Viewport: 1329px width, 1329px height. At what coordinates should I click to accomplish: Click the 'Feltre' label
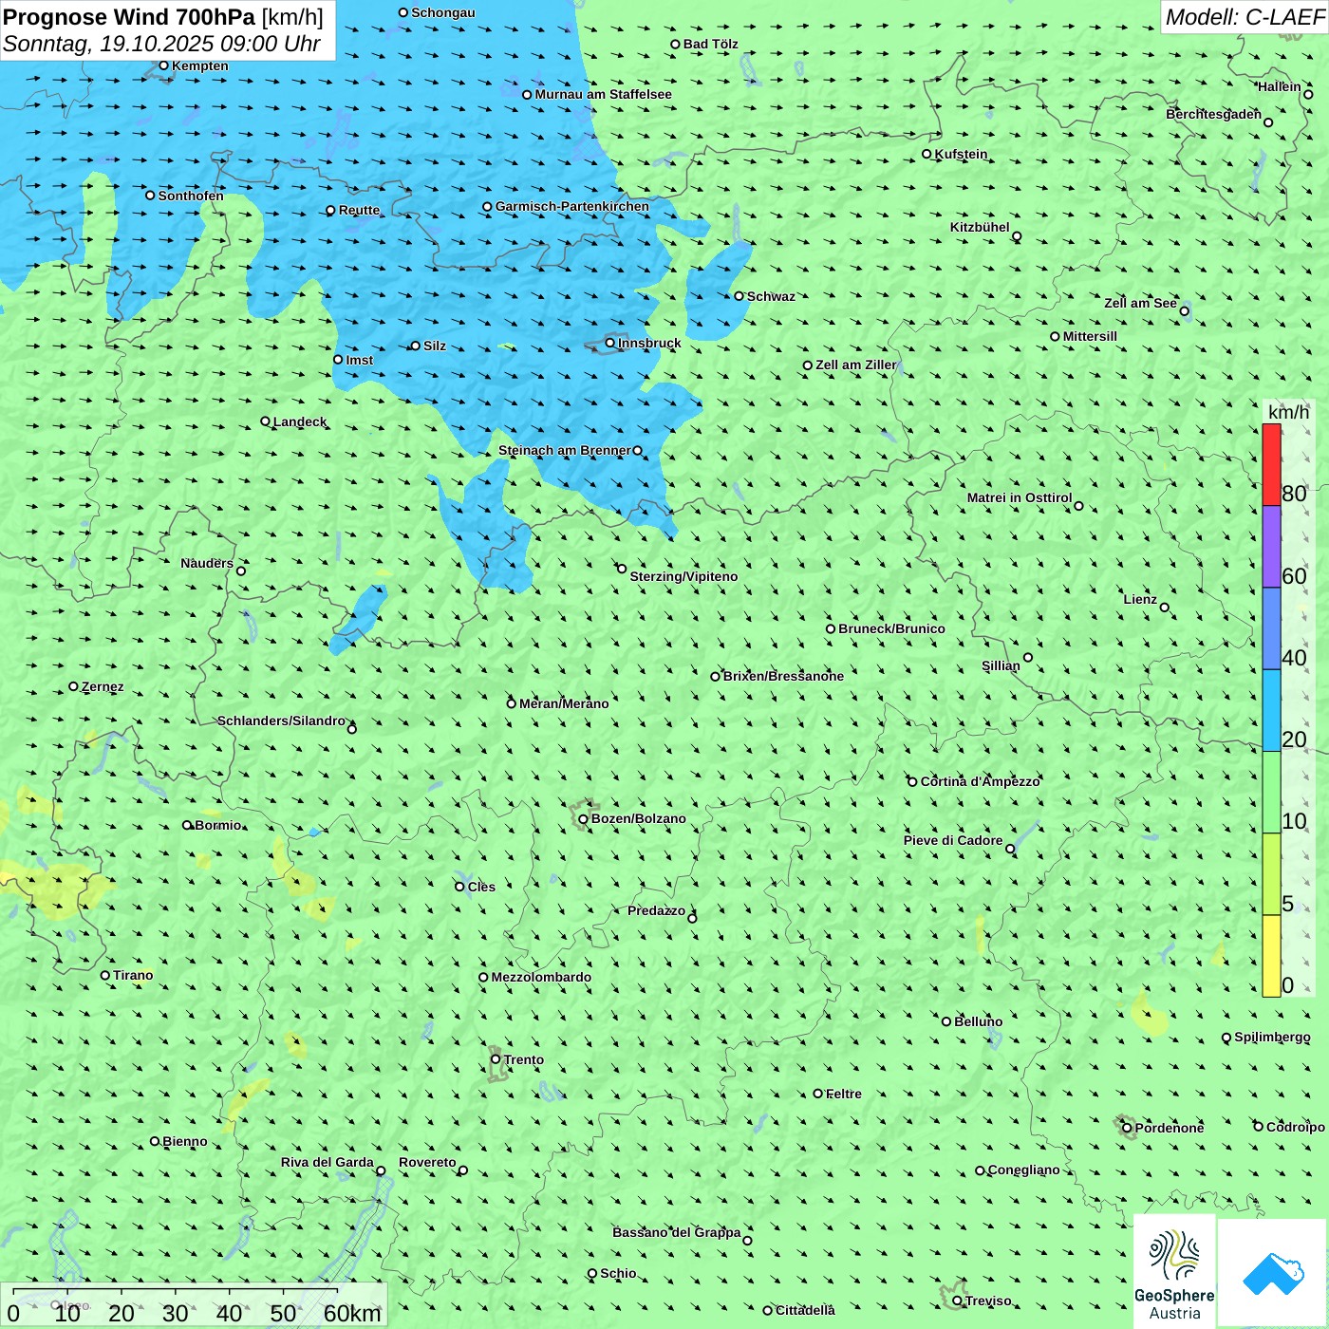point(844,1094)
